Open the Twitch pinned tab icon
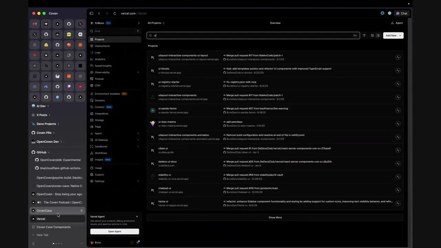441x248 pixels. click(69, 86)
